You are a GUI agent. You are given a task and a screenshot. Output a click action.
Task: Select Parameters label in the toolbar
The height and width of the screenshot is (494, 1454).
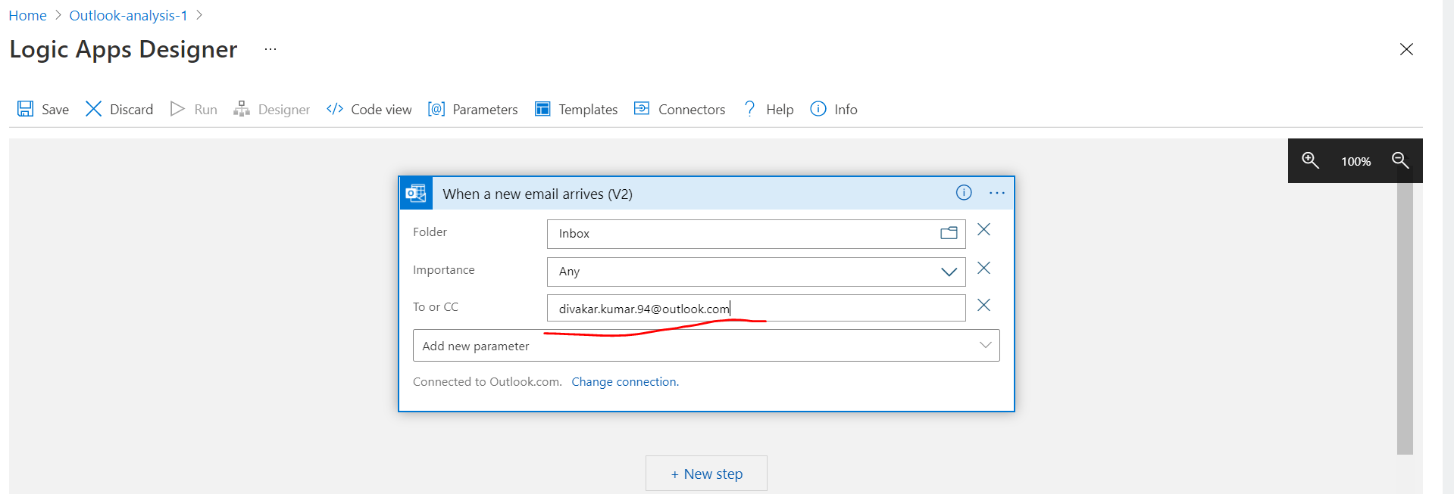pos(485,110)
